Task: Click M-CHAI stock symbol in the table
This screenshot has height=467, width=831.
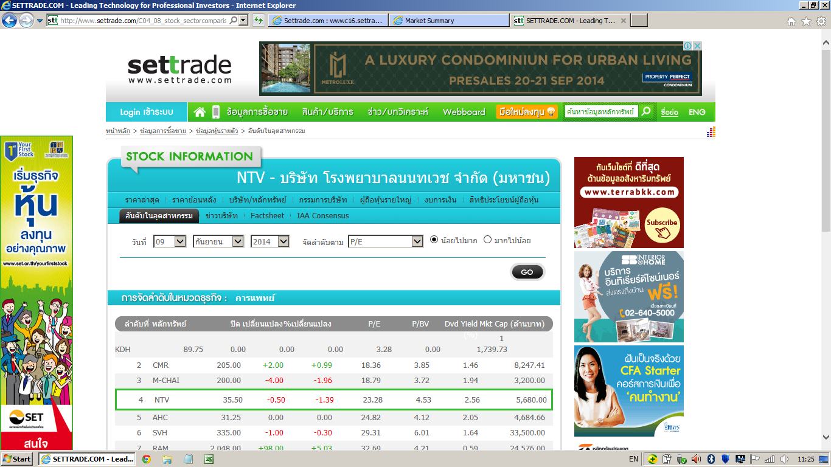Action: [x=166, y=381]
